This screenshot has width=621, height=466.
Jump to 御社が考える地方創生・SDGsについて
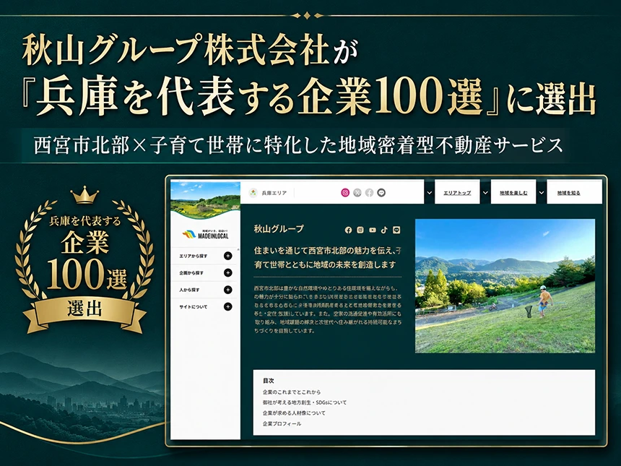305,402
